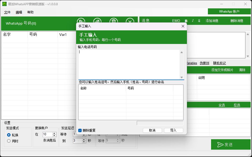Select the 轮换 send mode
252x157 pixels.
click(9, 135)
